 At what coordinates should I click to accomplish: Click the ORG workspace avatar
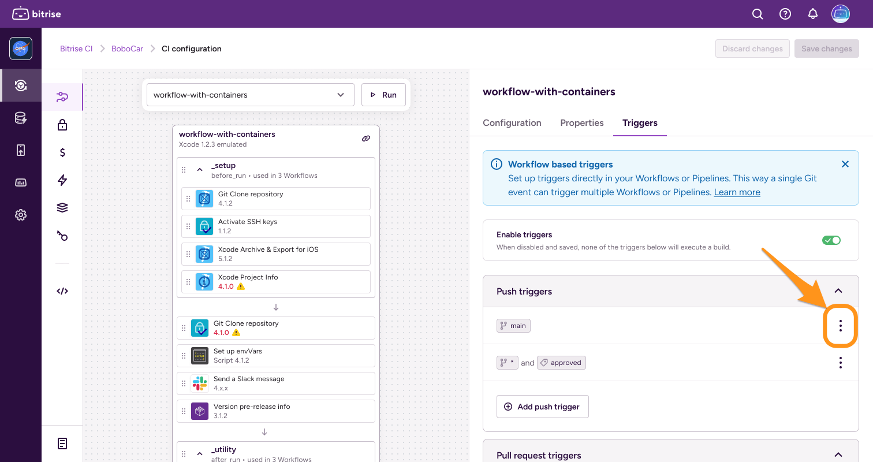tap(21, 49)
